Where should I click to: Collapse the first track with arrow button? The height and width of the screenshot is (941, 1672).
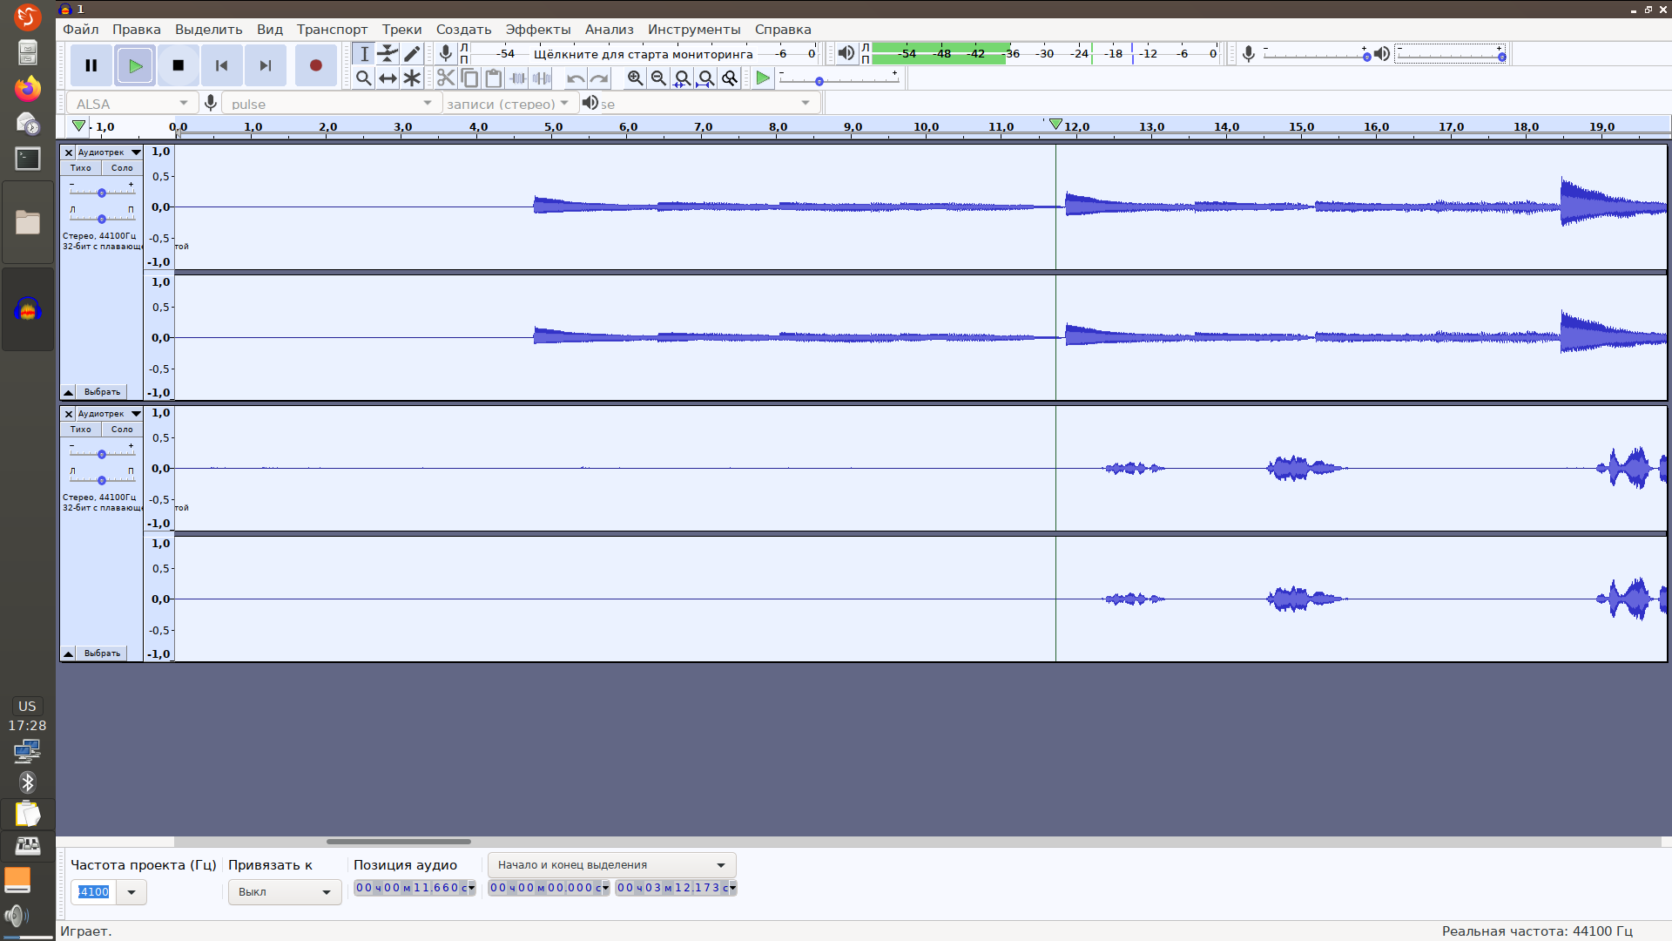tap(68, 392)
